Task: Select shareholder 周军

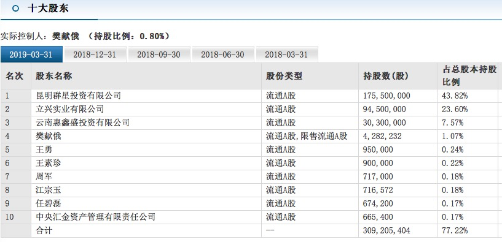Action: 44,176
